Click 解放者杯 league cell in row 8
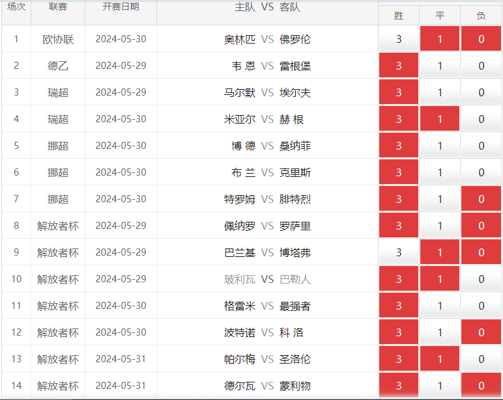This screenshot has width=503, height=400. click(58, 226)
